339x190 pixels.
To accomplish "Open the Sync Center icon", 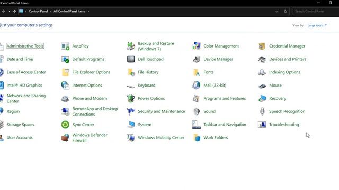I will (65, 125).
